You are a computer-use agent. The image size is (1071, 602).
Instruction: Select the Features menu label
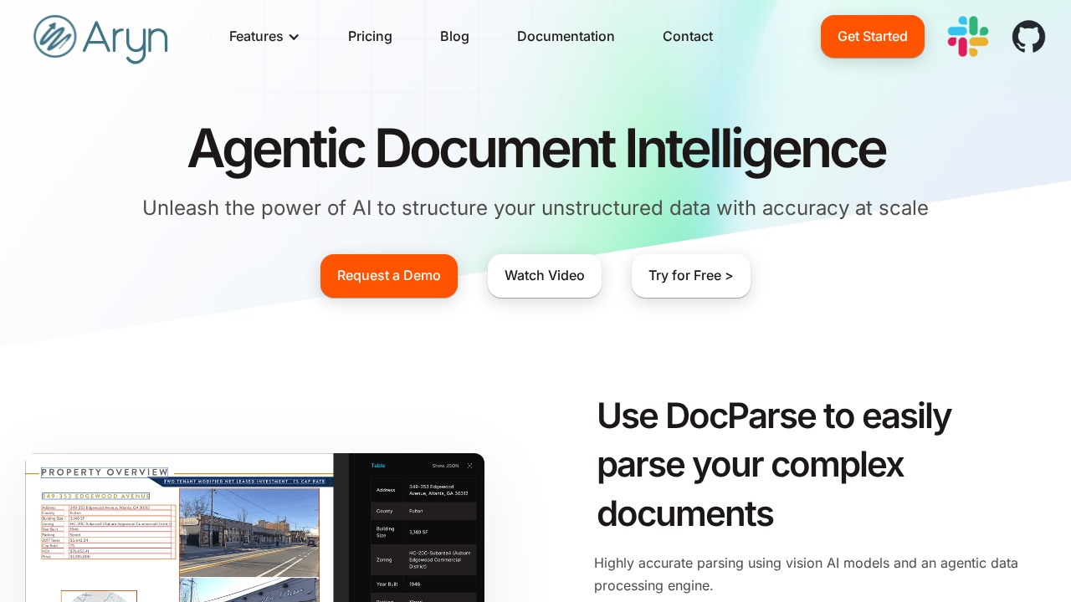[x=255, y=37]
